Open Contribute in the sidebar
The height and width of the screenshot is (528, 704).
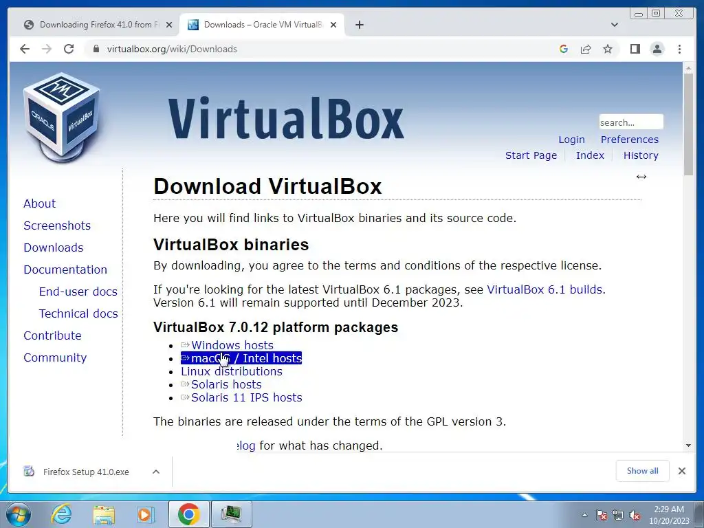[52, 335]
